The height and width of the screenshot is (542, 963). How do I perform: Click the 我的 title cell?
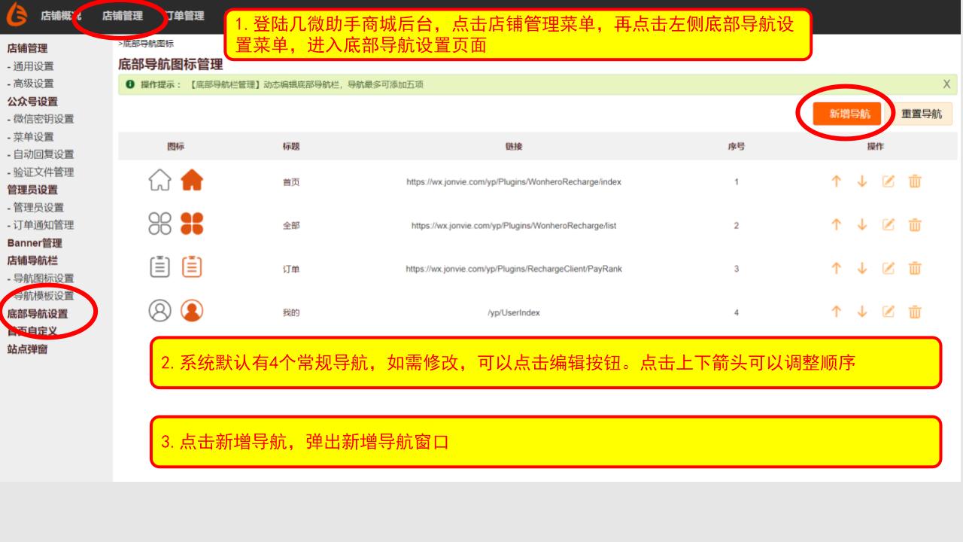[291, 313]
